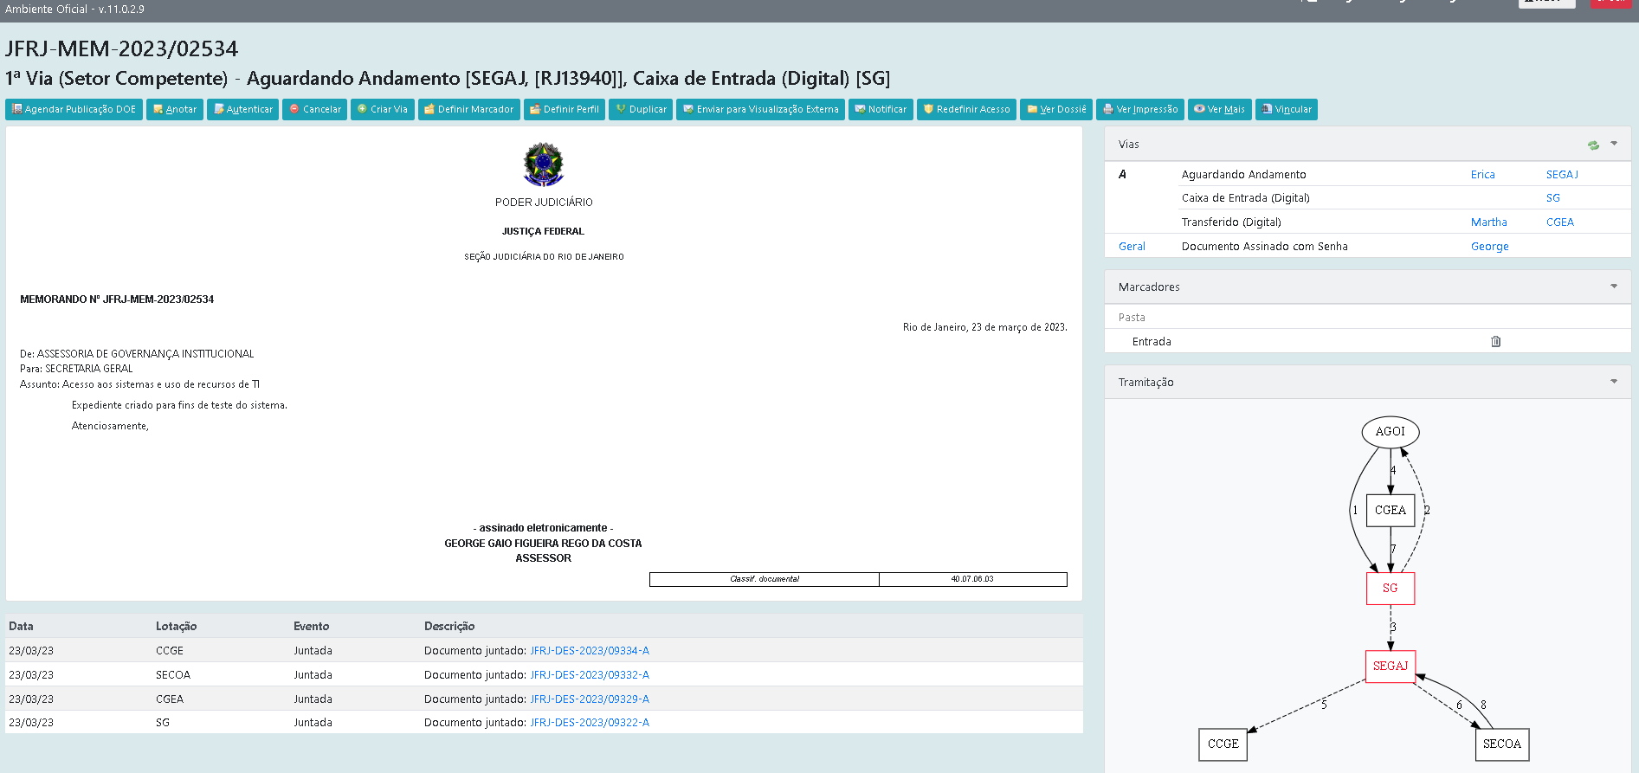Open document JFRJ-DES-2023/09322-A
Image resolution: width=1639 pixels, height=773 pixels.
point(590,723)
